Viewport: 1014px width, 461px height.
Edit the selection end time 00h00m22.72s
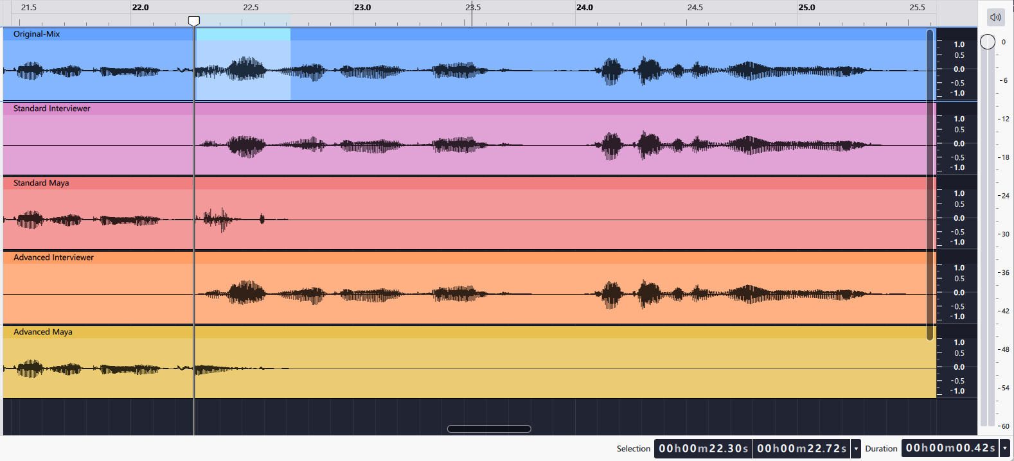click(x=802, y=448)
